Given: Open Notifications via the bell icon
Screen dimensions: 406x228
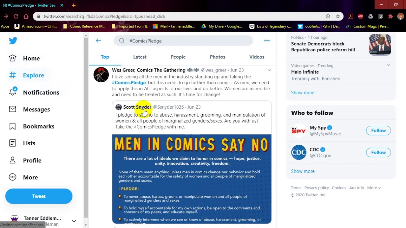Looking at the screenshot, I should pyautogui.click(x=13, y=92).
